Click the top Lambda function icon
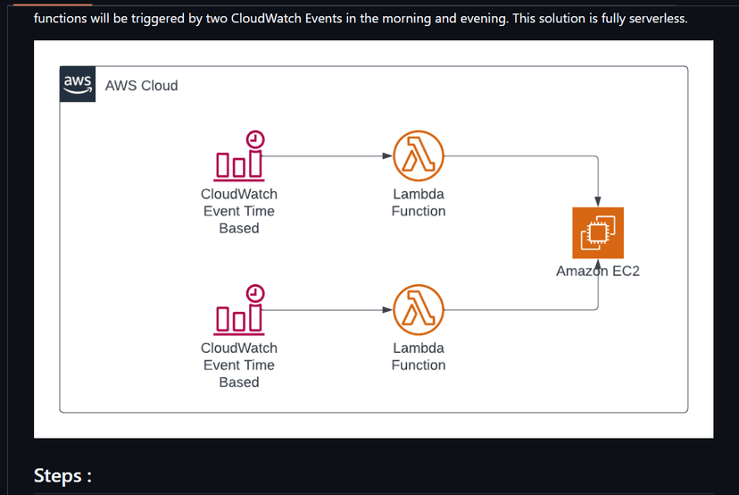Image resolution: width=739 pixels, height=495 pixels. 419,155
